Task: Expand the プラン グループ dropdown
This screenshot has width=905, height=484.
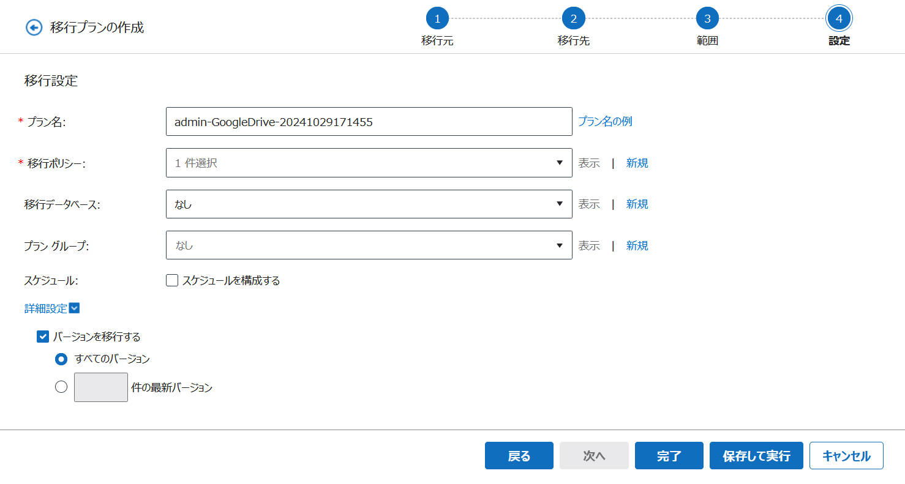Action: pyautogui.click(x=369, y=245)
